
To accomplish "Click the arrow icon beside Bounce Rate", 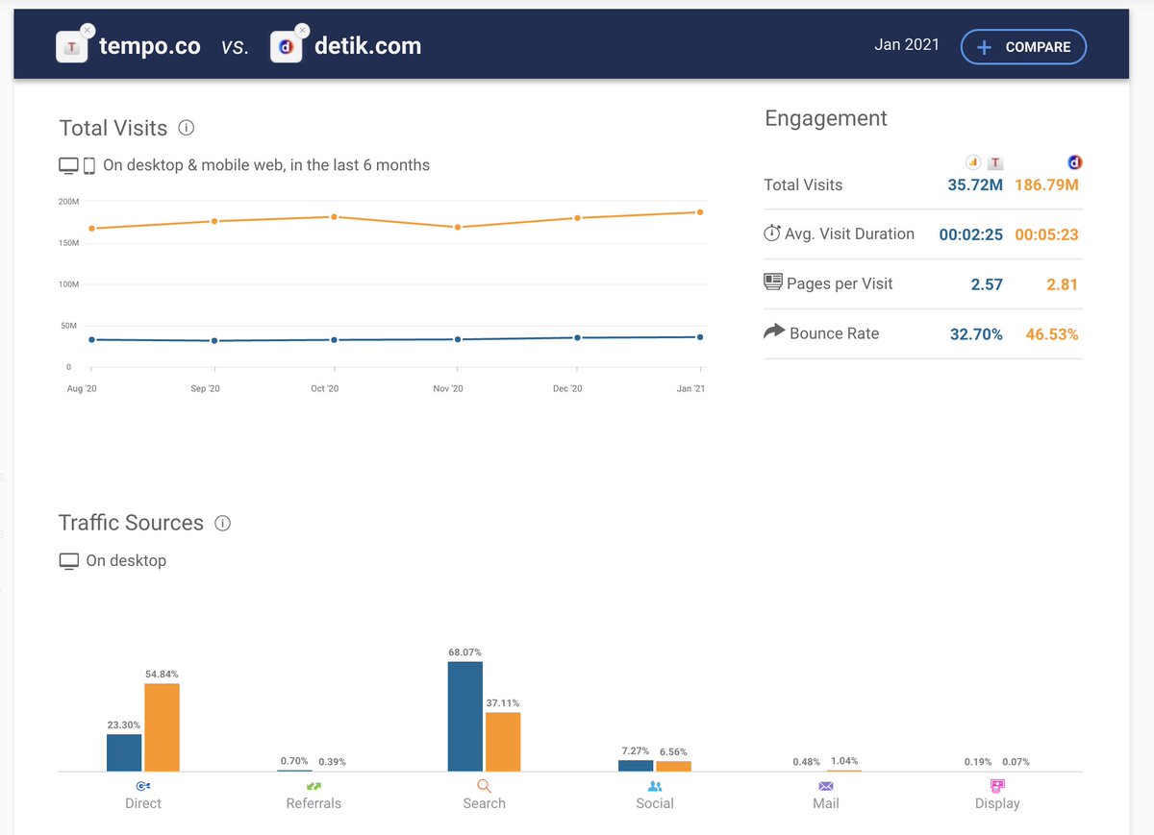I will pos(774,332).
